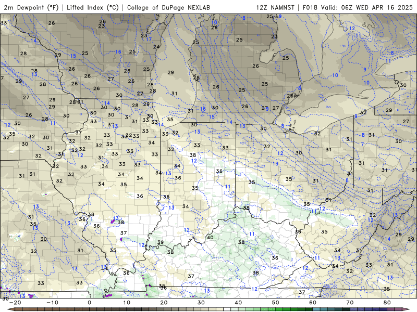The height and width of the screenshot is (312, 417).
Task: Click the '20' label on color scale
Action: (164, 303)
